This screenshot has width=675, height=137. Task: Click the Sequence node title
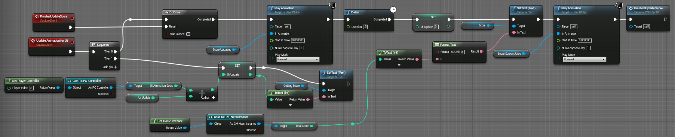(x=103, y=45)
